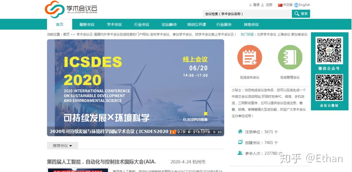Open the ICSDES 2020 banner image
Image resolution: width=352 pixels, height=172 pixels.
pyautogui.click(x=136, y=88)
